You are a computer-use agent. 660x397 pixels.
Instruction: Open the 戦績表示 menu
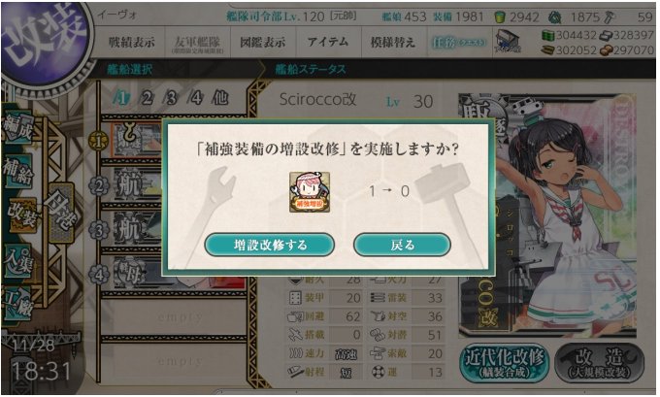pyautogui.click(x=132, y=42)
